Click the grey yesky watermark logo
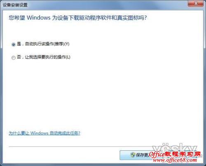The width and height of the screenshot is (206, 166). pos(175,147)
